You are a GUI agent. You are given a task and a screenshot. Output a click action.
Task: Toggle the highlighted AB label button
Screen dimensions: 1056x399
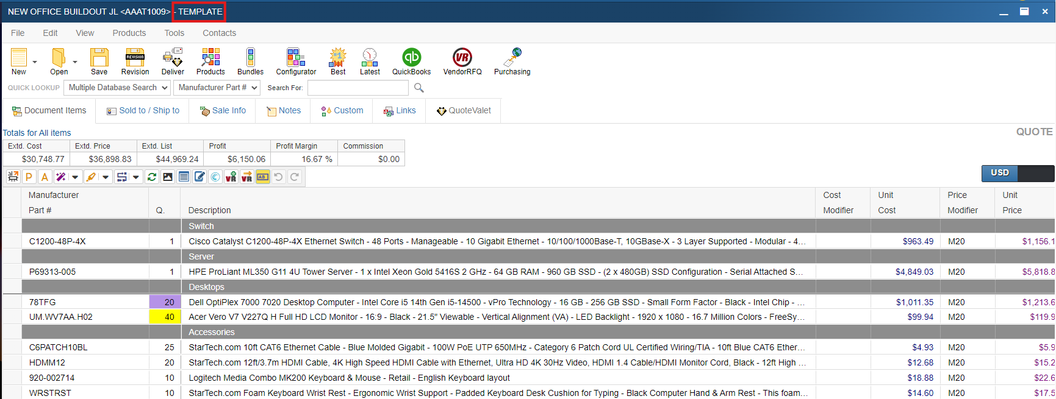[x=262, y=177]
